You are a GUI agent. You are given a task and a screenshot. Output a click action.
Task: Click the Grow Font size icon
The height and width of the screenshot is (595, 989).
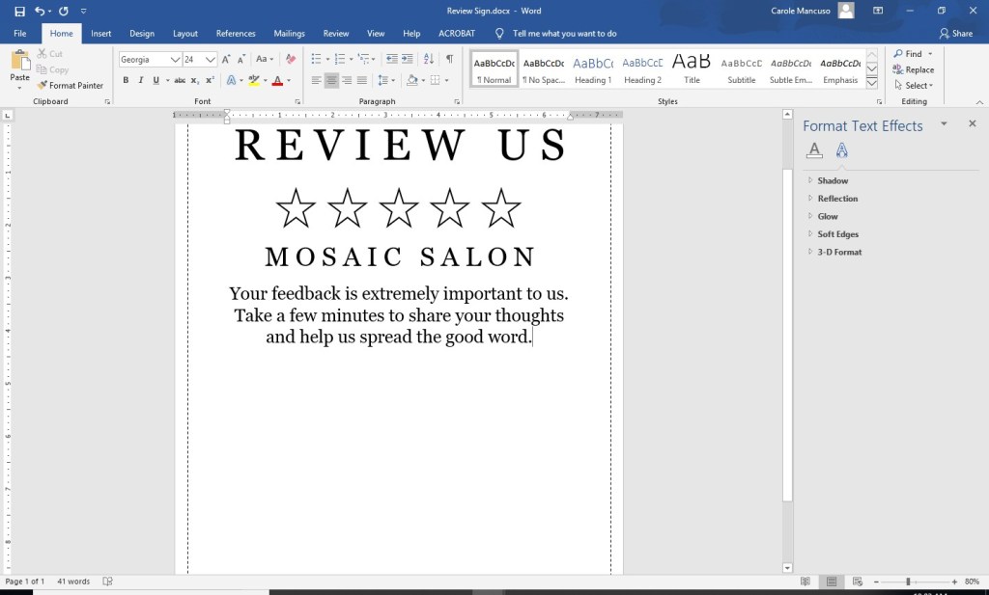226,59
